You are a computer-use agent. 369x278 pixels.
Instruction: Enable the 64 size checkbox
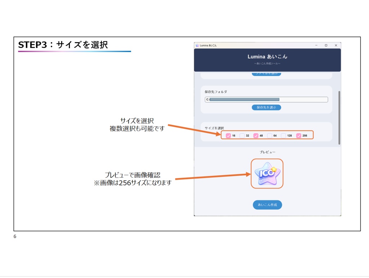pos(270,135)
